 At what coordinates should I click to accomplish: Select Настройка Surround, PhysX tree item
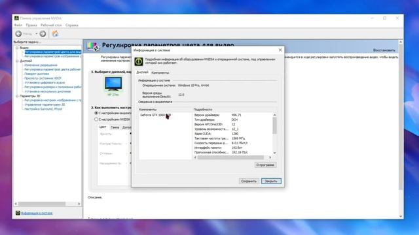tap(43, 109)
